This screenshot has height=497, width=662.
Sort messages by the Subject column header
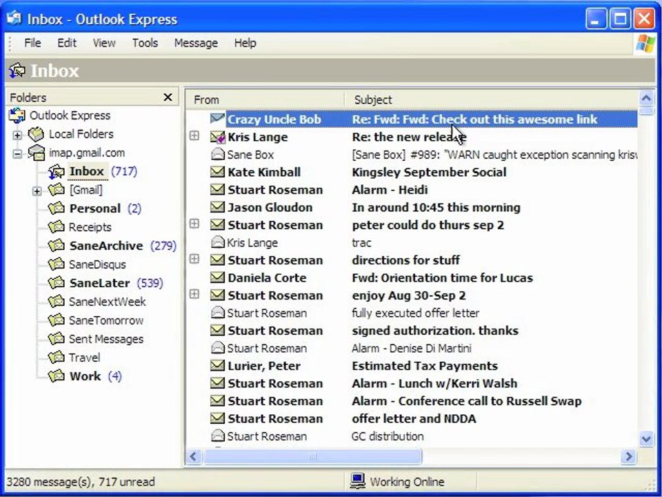(491, 99)
